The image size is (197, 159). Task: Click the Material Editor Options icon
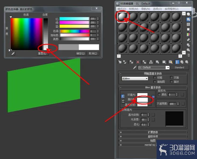188,45
